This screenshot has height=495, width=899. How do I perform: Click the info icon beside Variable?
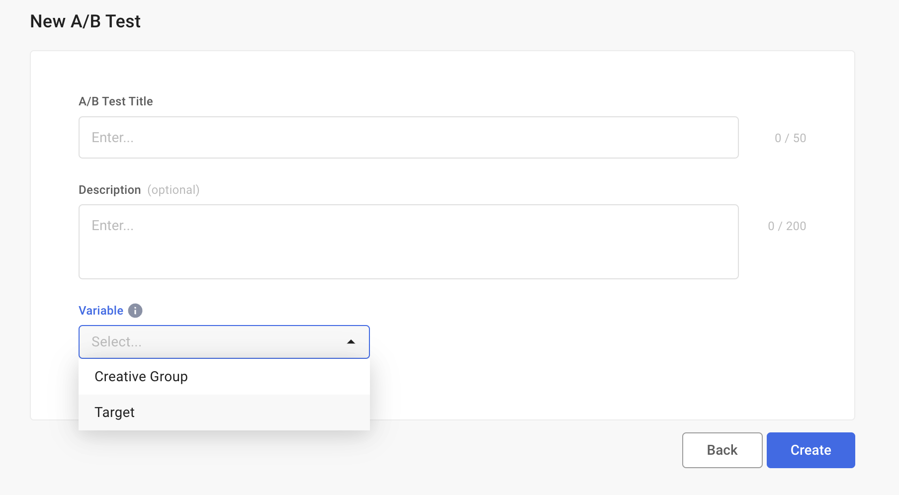(135, 311)
